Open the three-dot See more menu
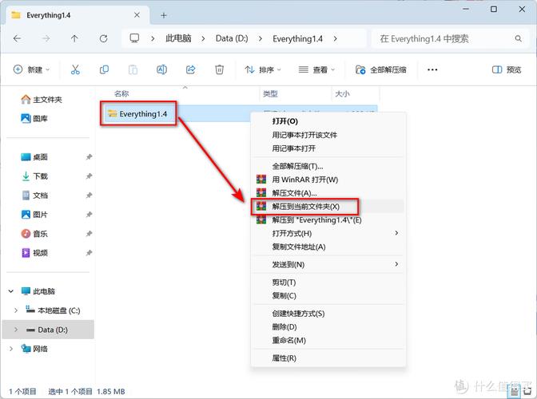This screenshot has width=537, height=399. click(432, 70)
